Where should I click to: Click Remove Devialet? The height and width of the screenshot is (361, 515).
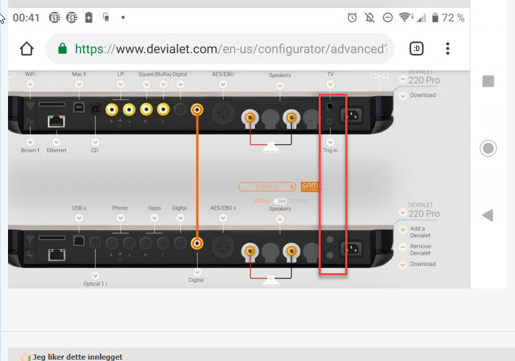point(421,250)
